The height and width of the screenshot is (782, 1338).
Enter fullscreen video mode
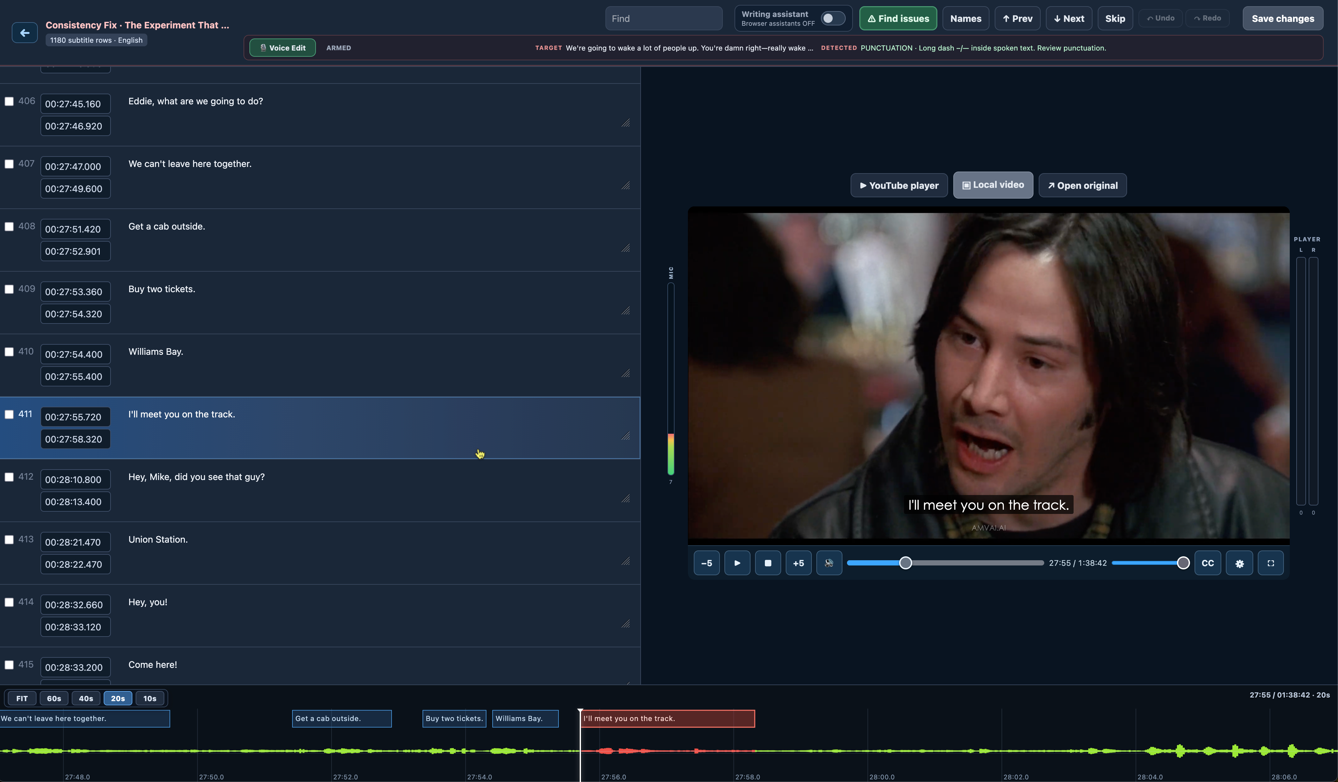click(1271, 563)
